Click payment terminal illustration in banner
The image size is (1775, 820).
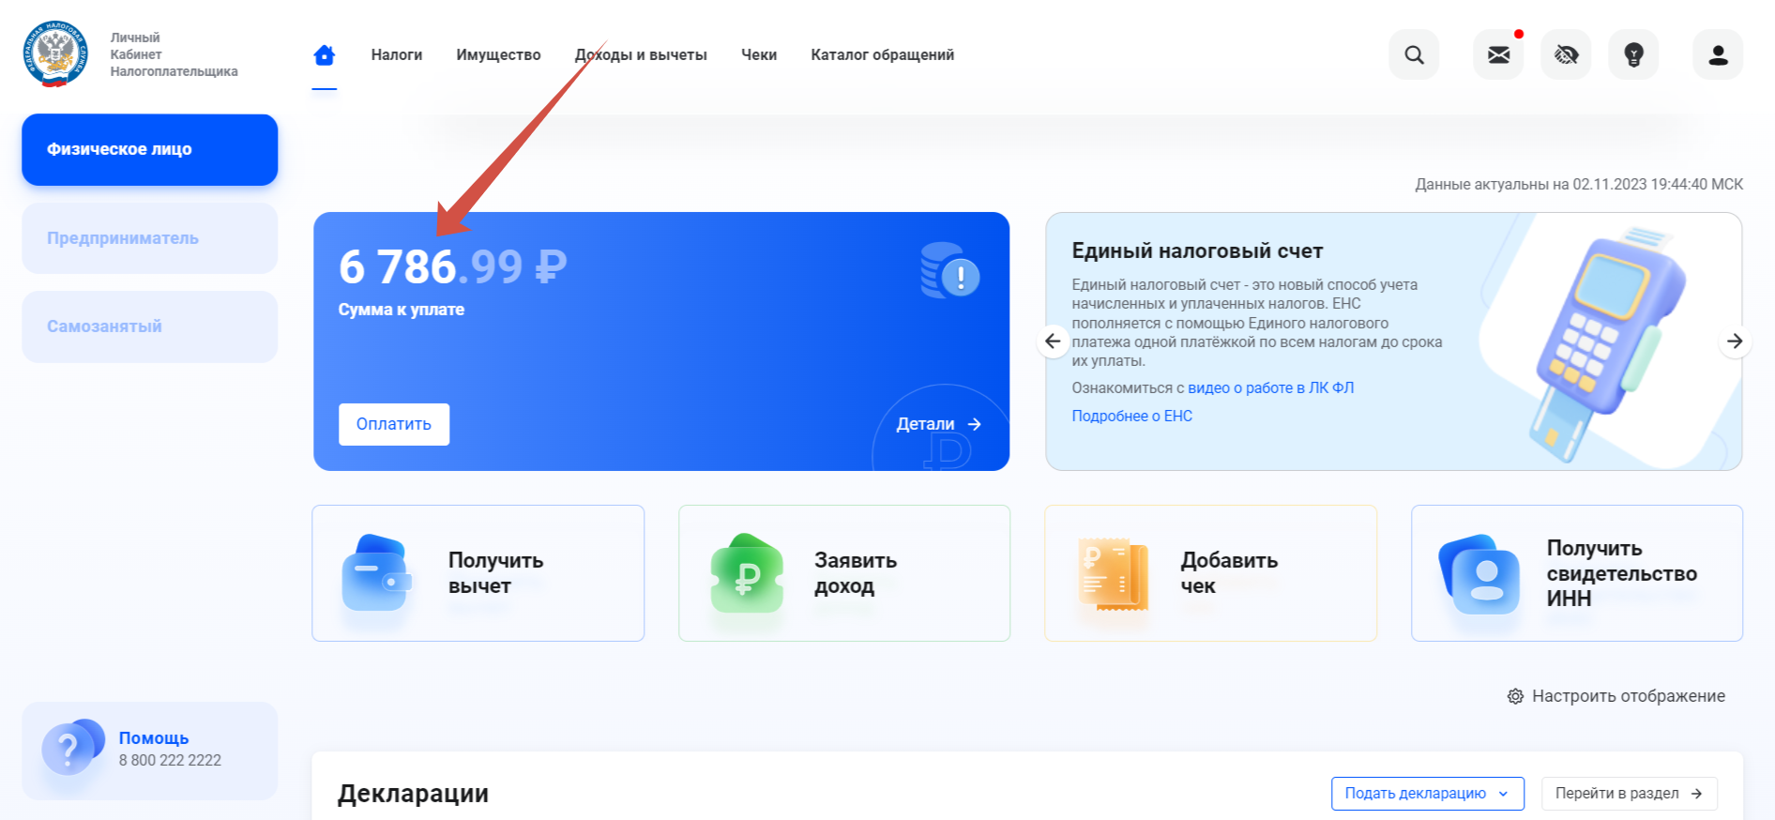[x=1606, y=342]
